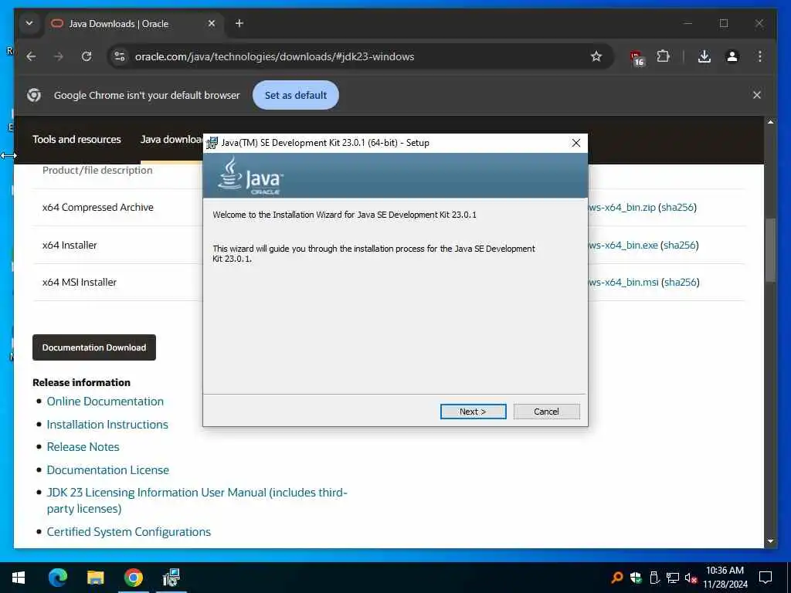Open a new Chrome tab
The image size is (791, 593).
[x=239, y=23]
